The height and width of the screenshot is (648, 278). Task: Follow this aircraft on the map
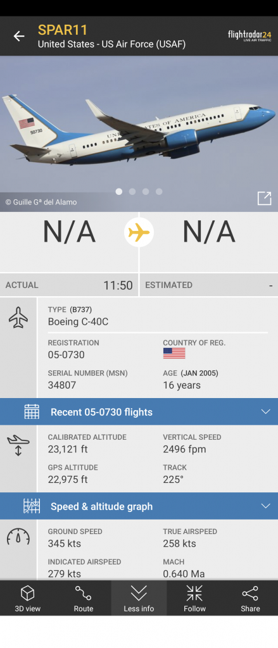[x=194, y=599]
